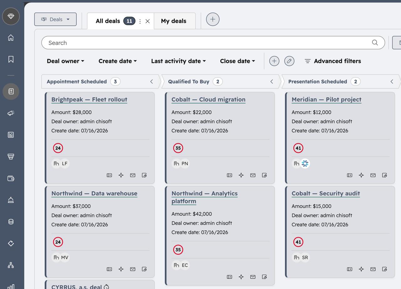Open the Service bell icon in sidebar
Screen dimensions: 401x289
coord(11,200)
